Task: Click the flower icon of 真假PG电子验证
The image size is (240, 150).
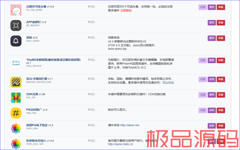Action: [16, 129]
